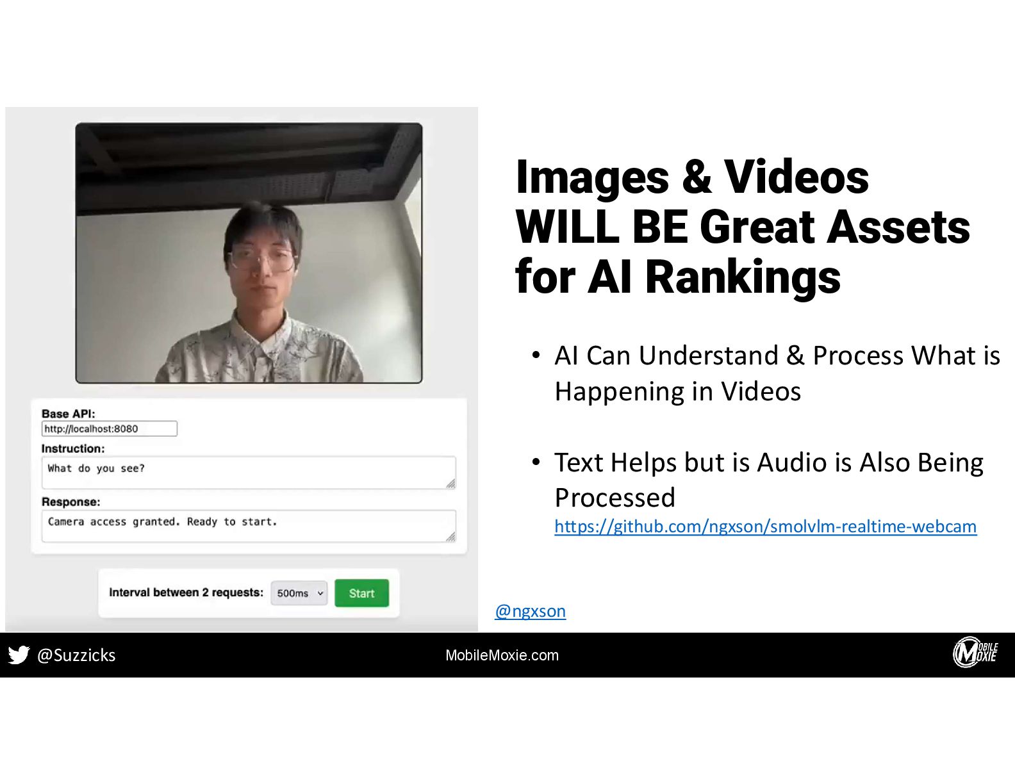This screenshot has height=784, width=1015.
Task: Click the green Start button
Action: coord(361,593)
